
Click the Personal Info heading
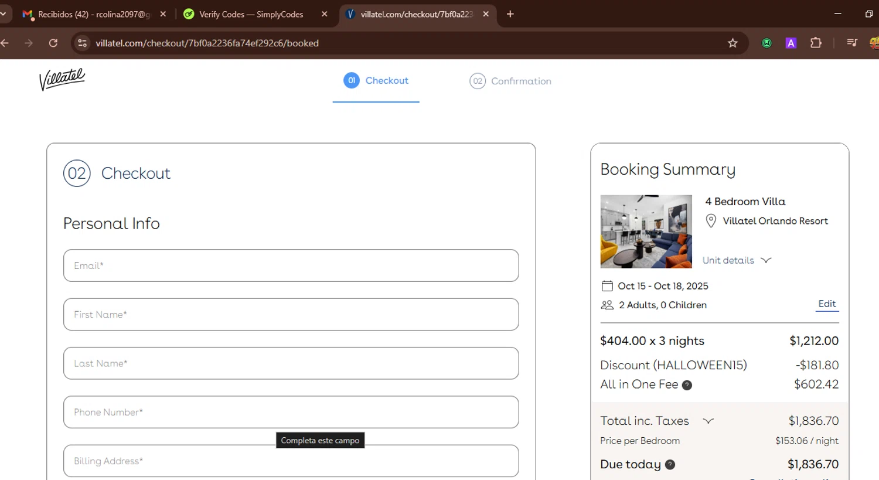[x=111, y=223]
